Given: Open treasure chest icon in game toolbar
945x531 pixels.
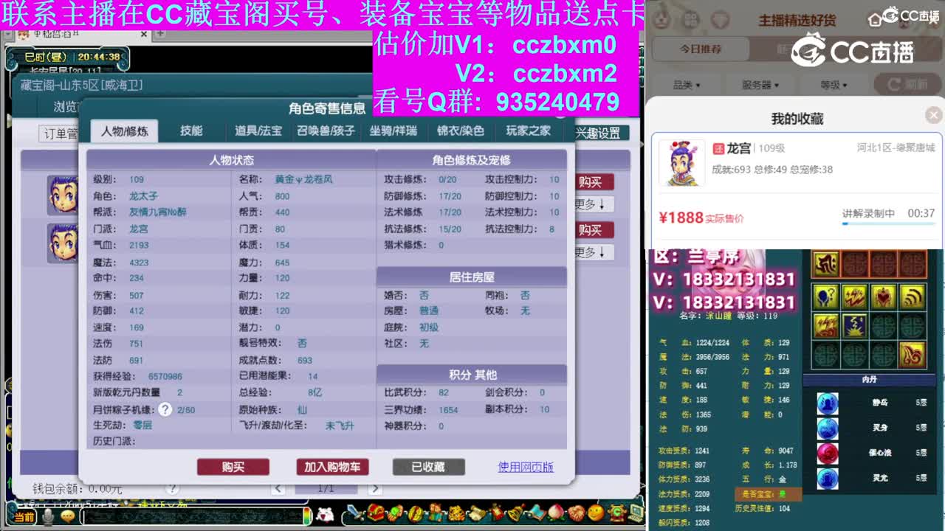Looking at the screenshot, I should click(377, 512).
